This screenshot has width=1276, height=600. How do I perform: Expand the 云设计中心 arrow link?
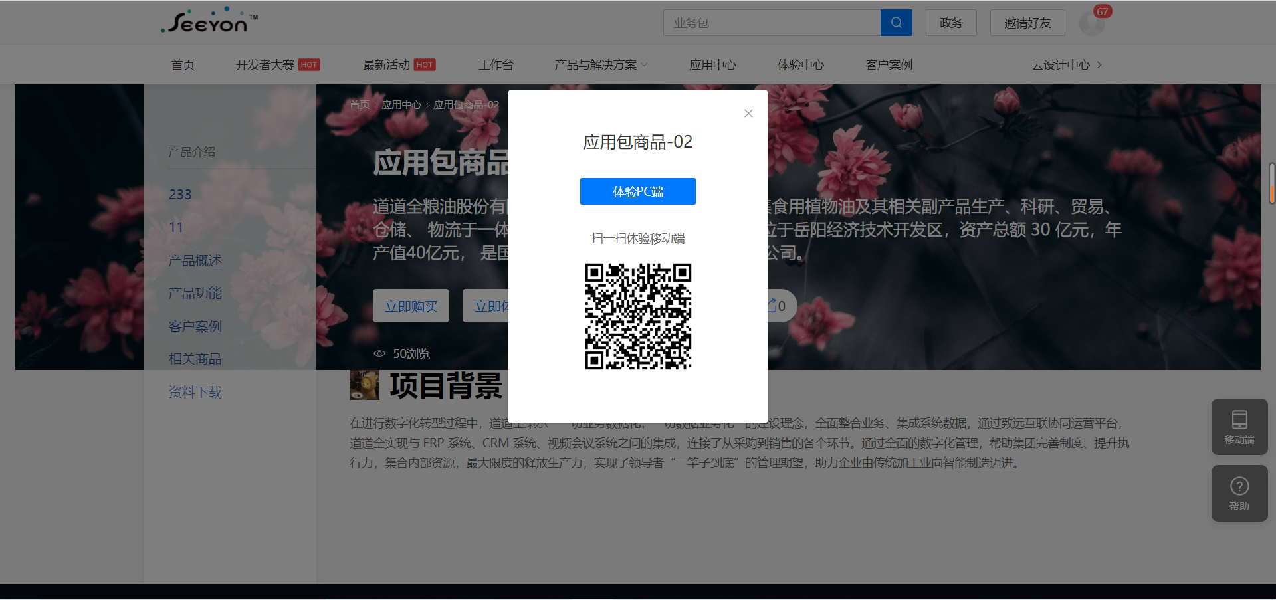click(x=1067, y=64)
